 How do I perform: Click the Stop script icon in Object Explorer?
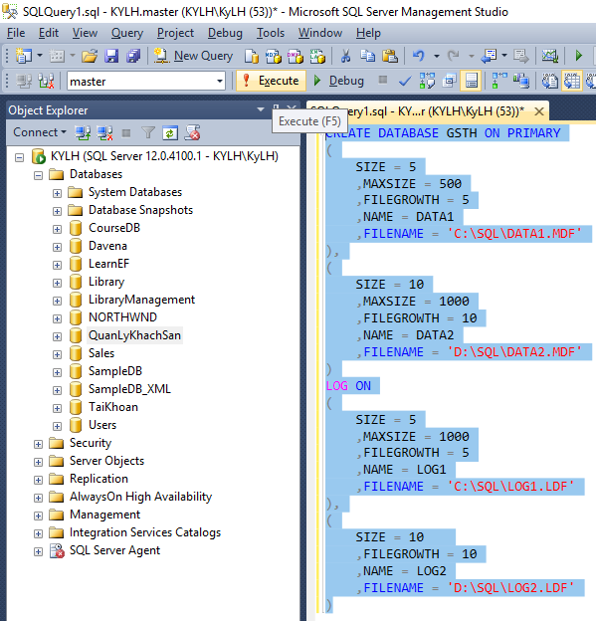[x=192, y=133]
